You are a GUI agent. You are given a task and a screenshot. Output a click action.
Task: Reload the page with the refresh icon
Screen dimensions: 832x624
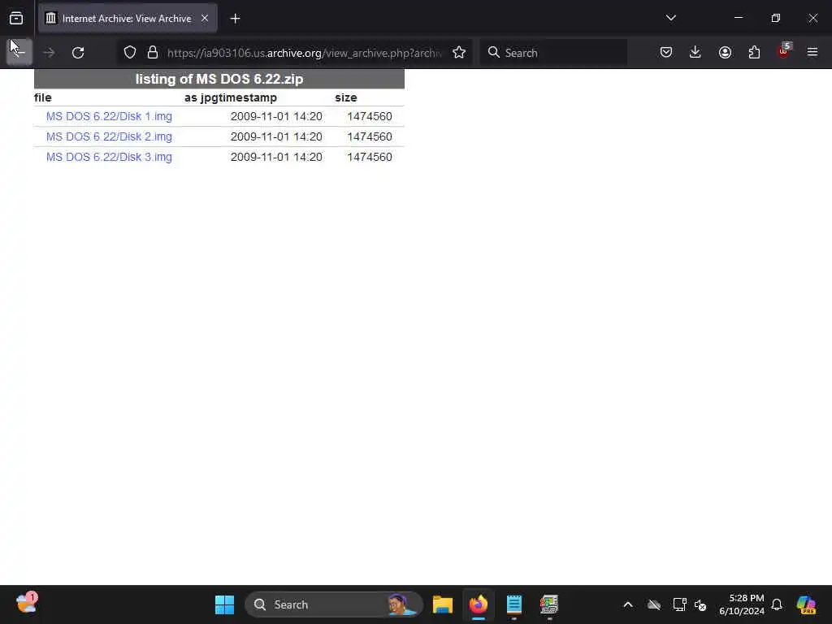coord(78,53)
